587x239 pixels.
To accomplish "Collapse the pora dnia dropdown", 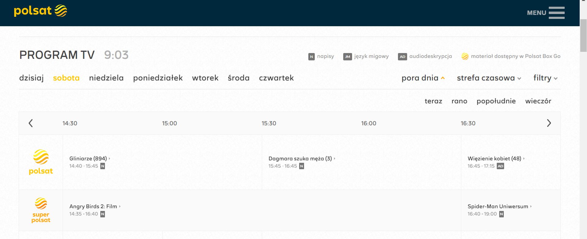I will click(x=423, y=78).
